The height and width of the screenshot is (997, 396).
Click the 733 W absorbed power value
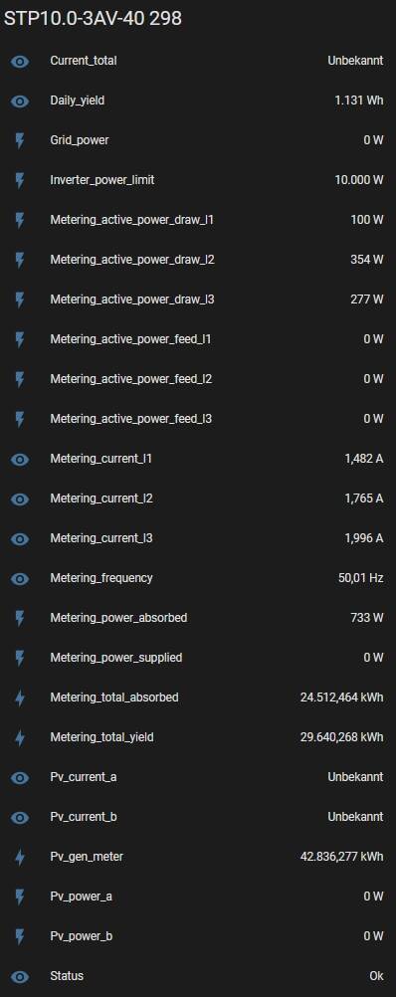tap(367, 618)
